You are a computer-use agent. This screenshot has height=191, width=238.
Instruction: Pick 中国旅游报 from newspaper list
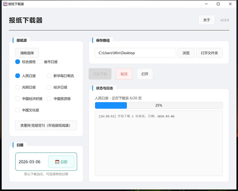point(49,98)
